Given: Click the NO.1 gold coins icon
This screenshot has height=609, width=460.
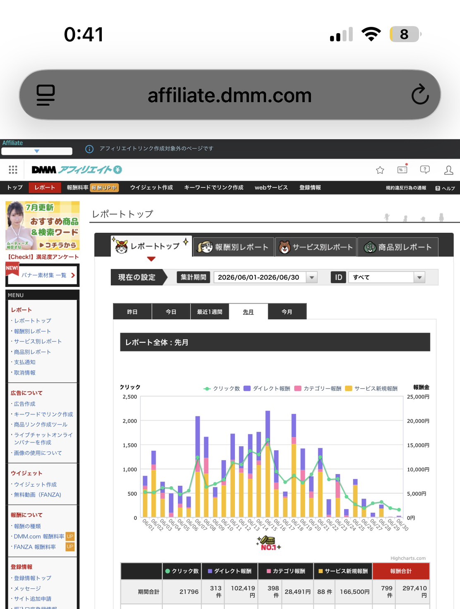Looking at the screenshot, I should pyautogui.click(x=268, y=543).
